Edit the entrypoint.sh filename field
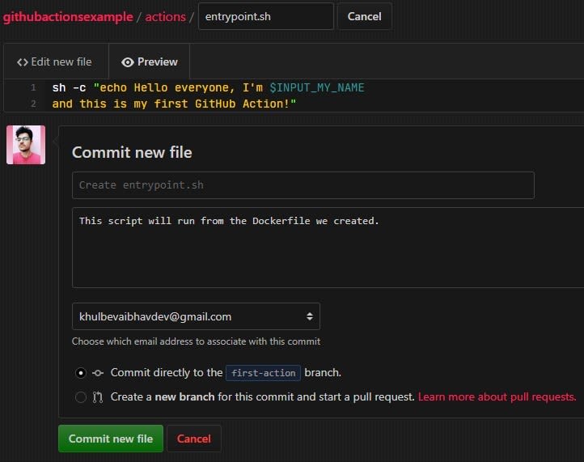This screenshot has width=584, height=462. click(266, 16)
